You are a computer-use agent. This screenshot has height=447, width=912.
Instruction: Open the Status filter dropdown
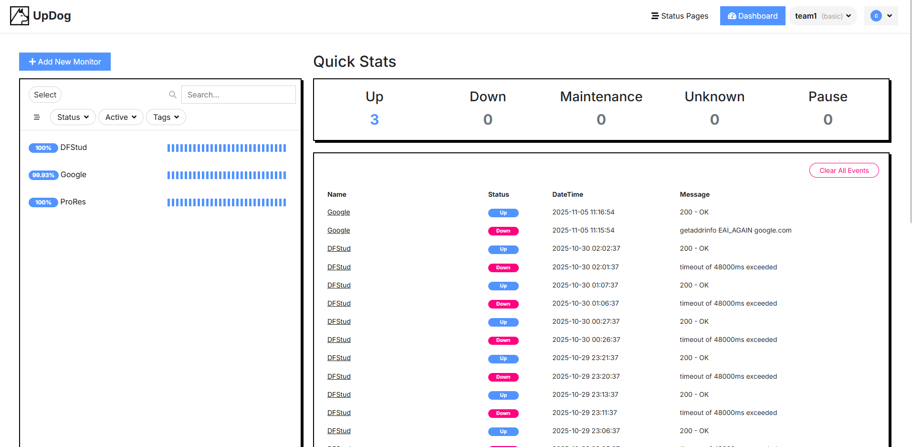tap(73, 117)
